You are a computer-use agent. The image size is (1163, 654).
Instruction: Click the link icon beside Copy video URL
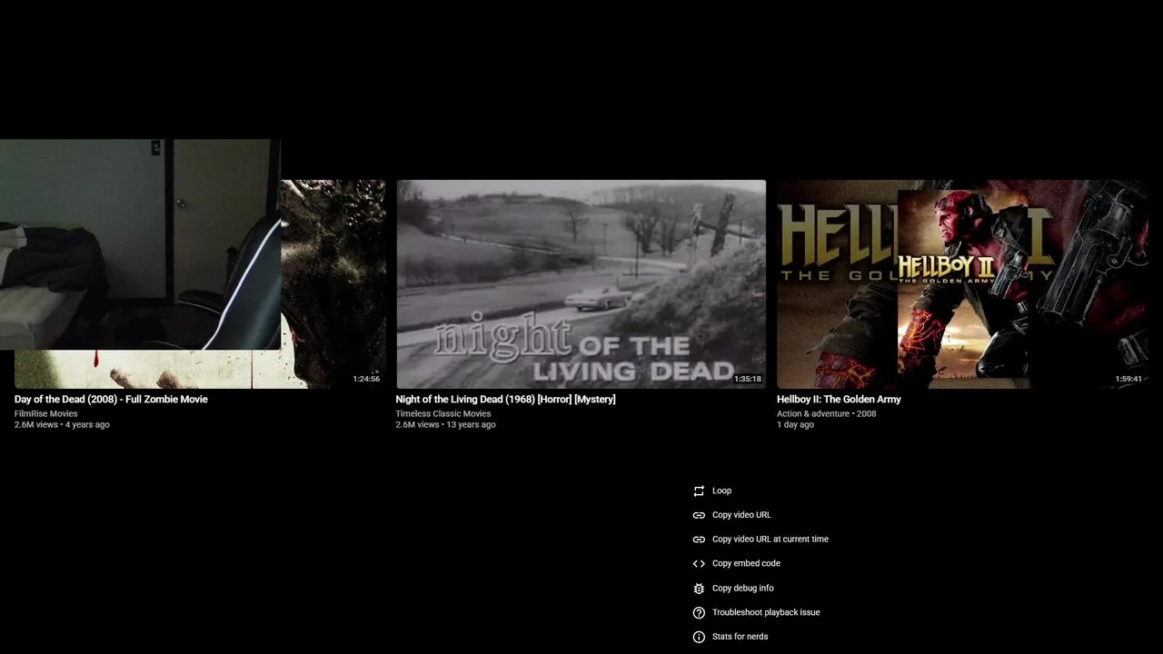[x=699, y=515]
